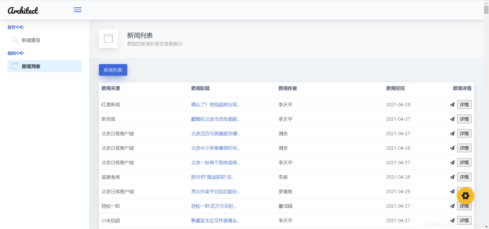
Task: Select 新闻查询 in the sidebar
Action: 31,40
